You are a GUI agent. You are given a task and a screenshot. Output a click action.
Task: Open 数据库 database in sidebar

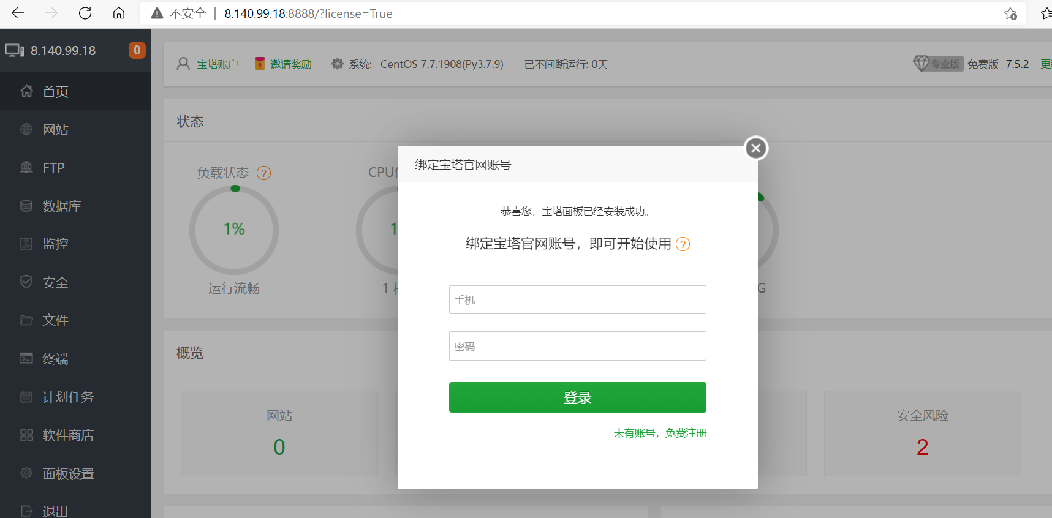pyautogui.click(x=75, y=206)
